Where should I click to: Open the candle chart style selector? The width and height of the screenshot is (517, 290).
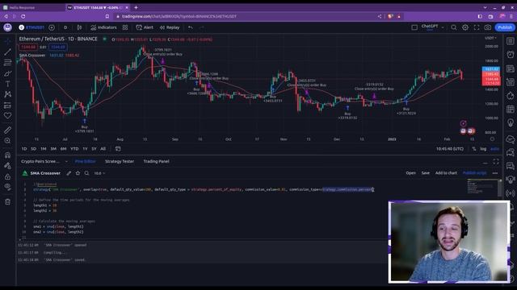pyautogui.click(x=79, y=27)
